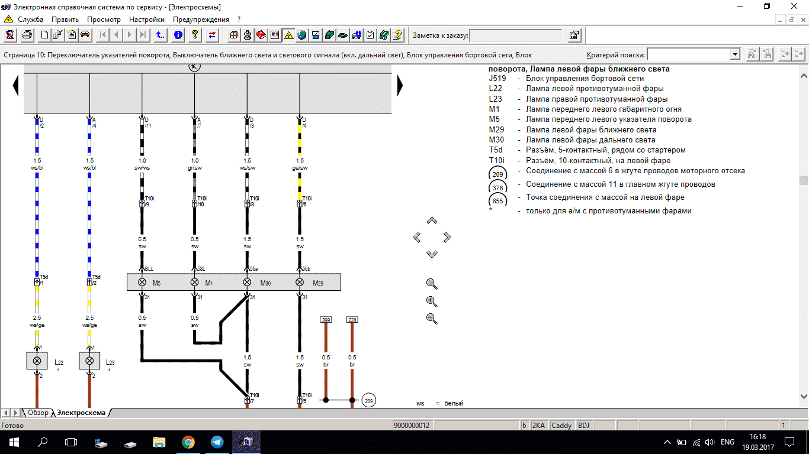Click the blue box icon after globe

coord(316,35)
